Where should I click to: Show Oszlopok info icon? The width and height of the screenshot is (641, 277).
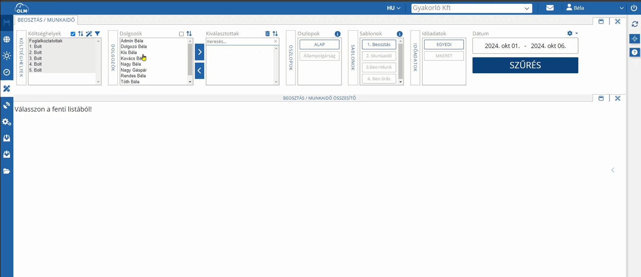pyautogui.click(x=337, y=34)
